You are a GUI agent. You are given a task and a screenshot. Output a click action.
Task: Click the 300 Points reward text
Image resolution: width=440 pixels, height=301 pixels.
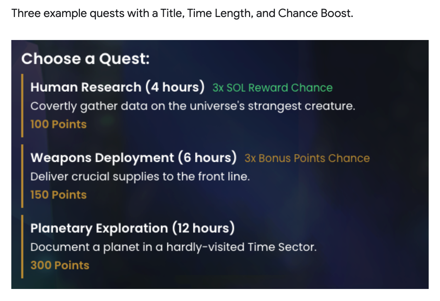tap(60, 265)
